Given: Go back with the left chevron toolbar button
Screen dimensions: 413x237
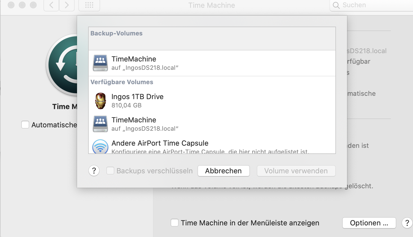Looking at the screenshot, I should [51, 5].
